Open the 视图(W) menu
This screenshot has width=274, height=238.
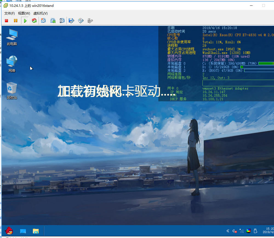pos(24,13)
